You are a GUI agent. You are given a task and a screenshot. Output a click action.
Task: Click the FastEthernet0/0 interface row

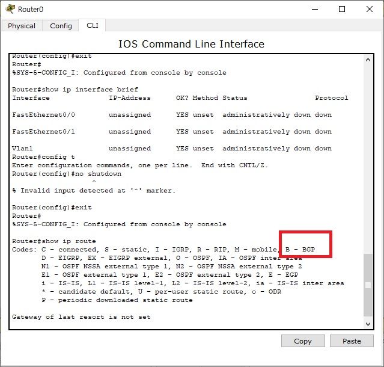pyautogui.click(x=171, y=114)
